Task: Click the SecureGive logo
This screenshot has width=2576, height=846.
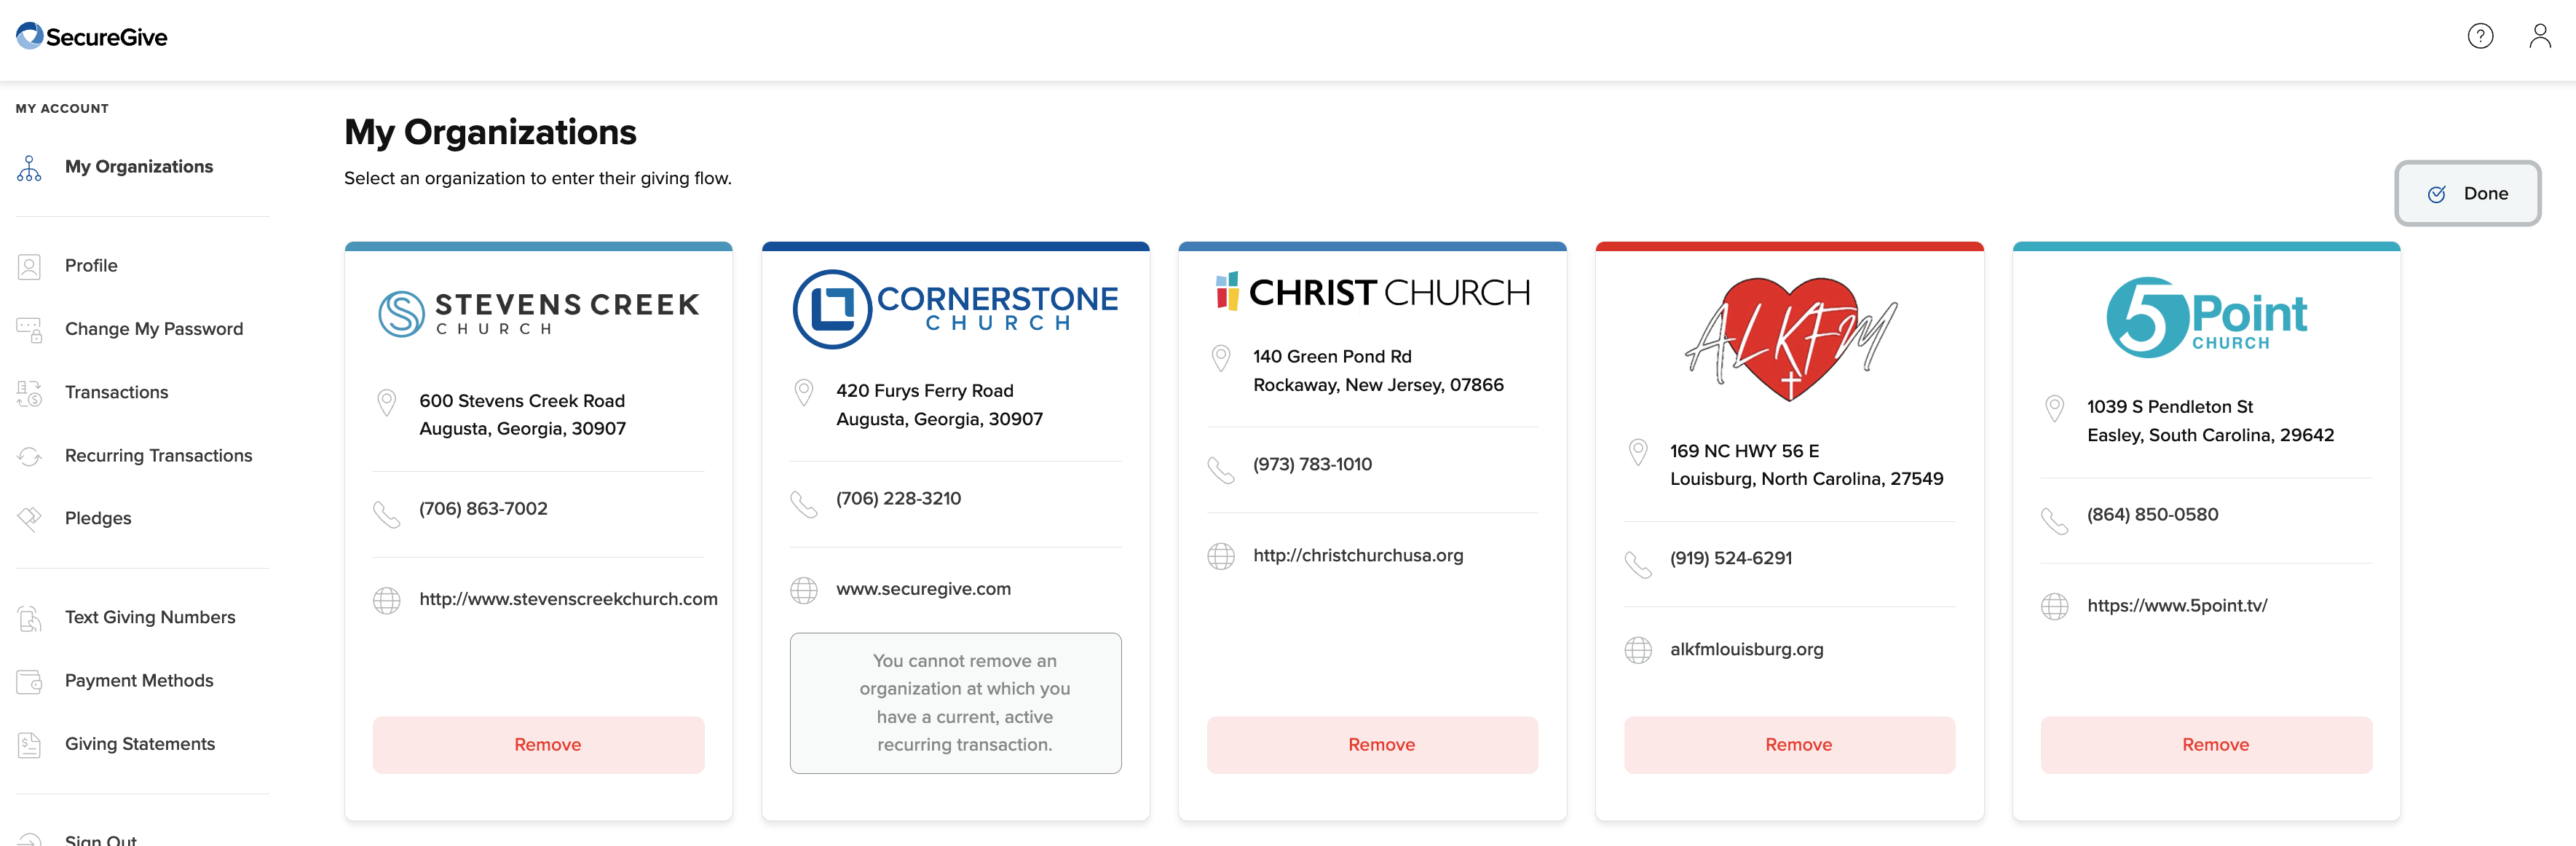Action: (x=92, y=37)
